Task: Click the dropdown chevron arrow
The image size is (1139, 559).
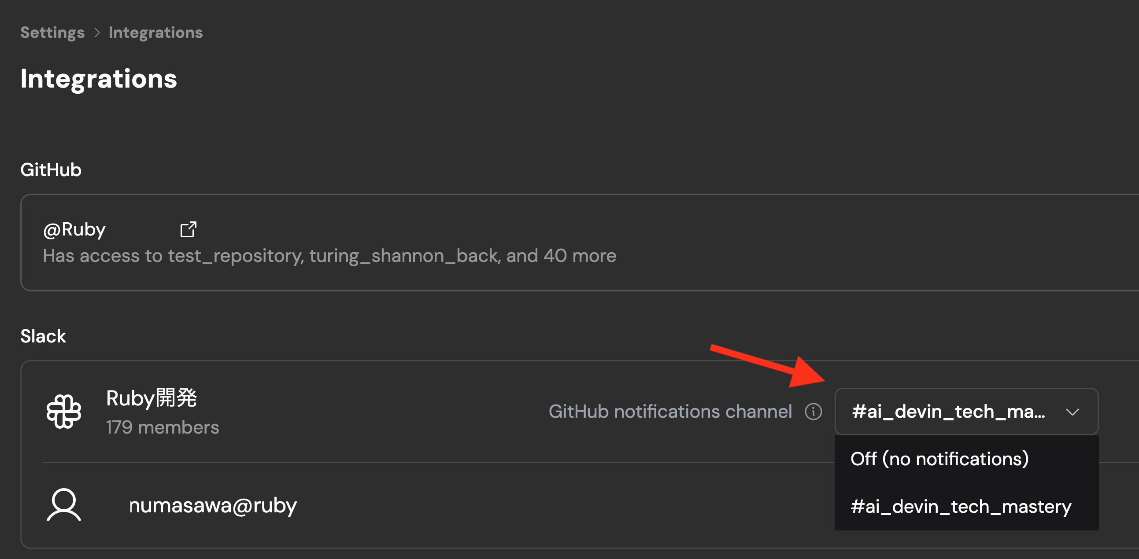Action: pyautogui.click(x=1072, y=412)
